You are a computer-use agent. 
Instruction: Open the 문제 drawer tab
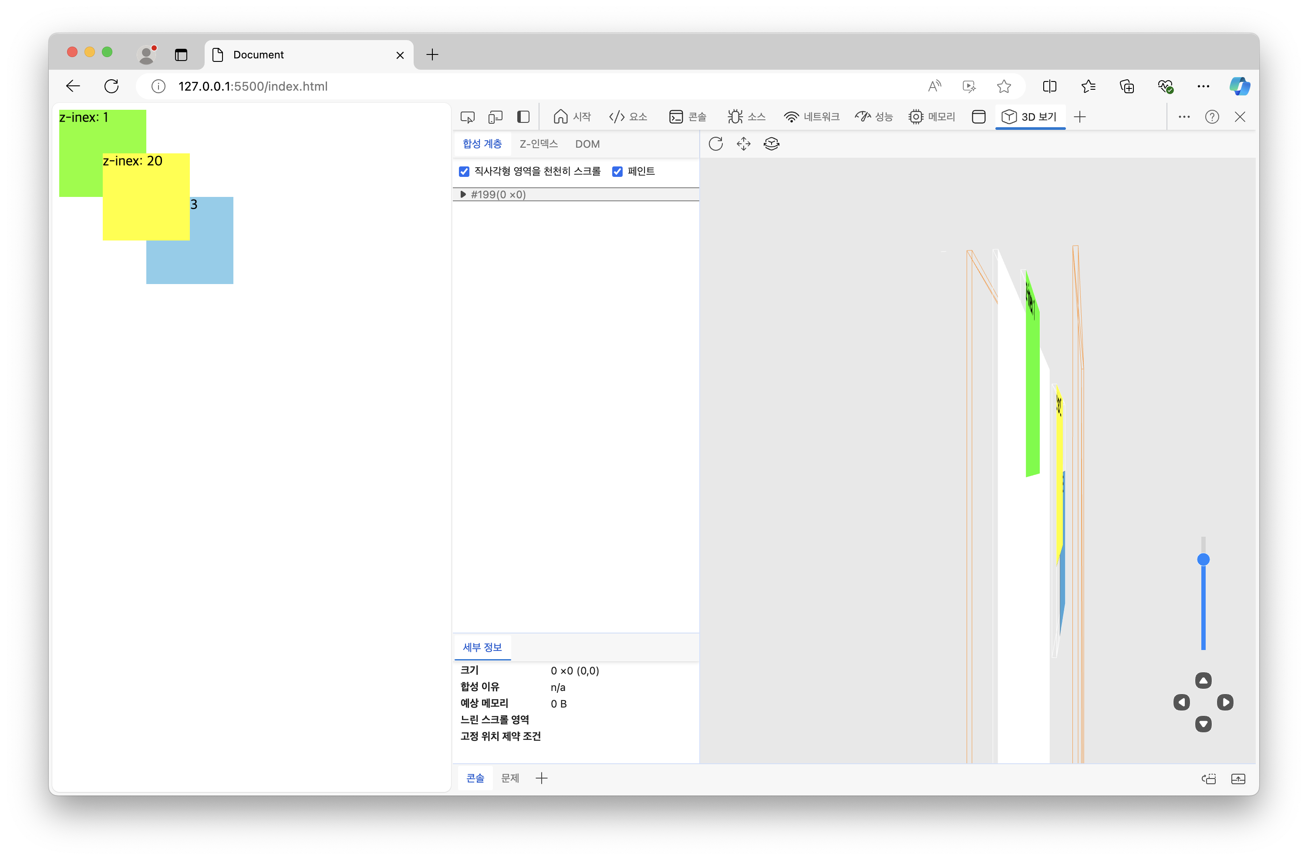(509, 778)
